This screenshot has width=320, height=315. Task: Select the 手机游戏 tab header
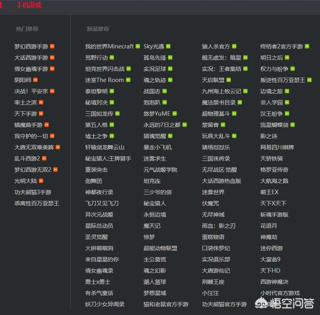[x=29, y=4]
